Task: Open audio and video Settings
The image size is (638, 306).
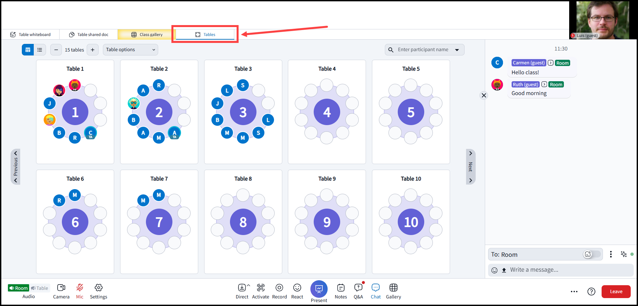Action: pos(99,291)
